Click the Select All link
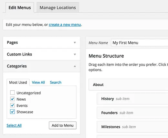 [14, 125]
